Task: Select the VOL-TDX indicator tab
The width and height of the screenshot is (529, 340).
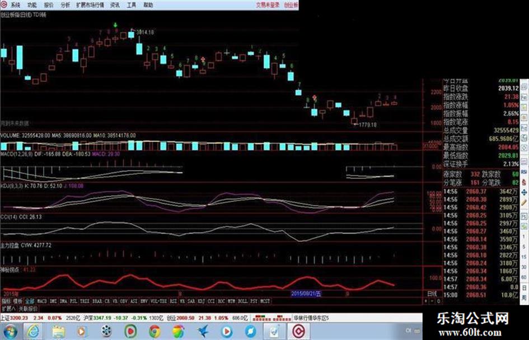Action: (x=158, y=301)
